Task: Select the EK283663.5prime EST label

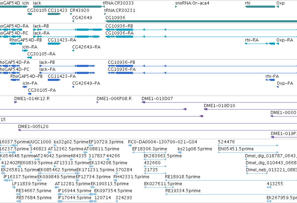Action: pyautogui.click(x=163, y=156)
